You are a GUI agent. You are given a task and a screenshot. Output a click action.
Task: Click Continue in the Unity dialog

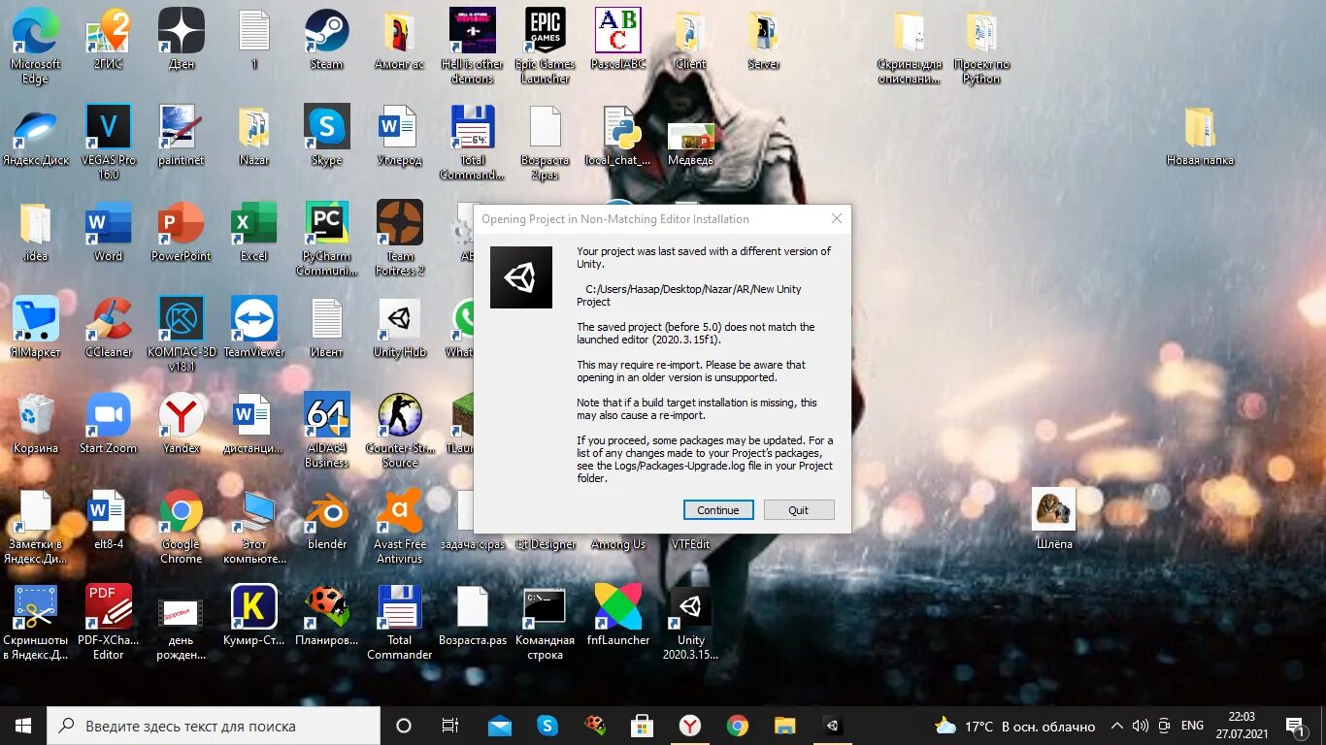pos(718,510)
